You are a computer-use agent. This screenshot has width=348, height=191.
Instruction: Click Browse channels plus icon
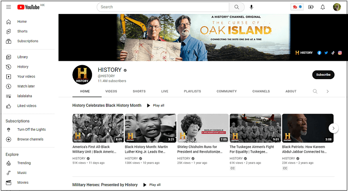[9, 139]
